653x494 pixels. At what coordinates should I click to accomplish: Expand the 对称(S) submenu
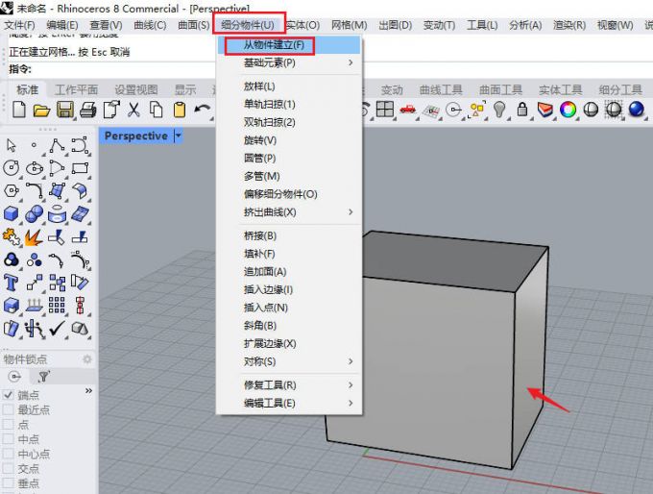(x=289, y=361)
